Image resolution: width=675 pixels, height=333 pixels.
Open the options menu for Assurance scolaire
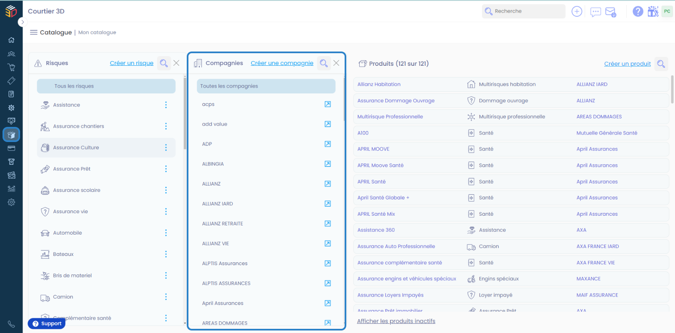coord(166,190)
